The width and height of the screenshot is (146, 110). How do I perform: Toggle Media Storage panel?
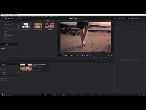9,19
